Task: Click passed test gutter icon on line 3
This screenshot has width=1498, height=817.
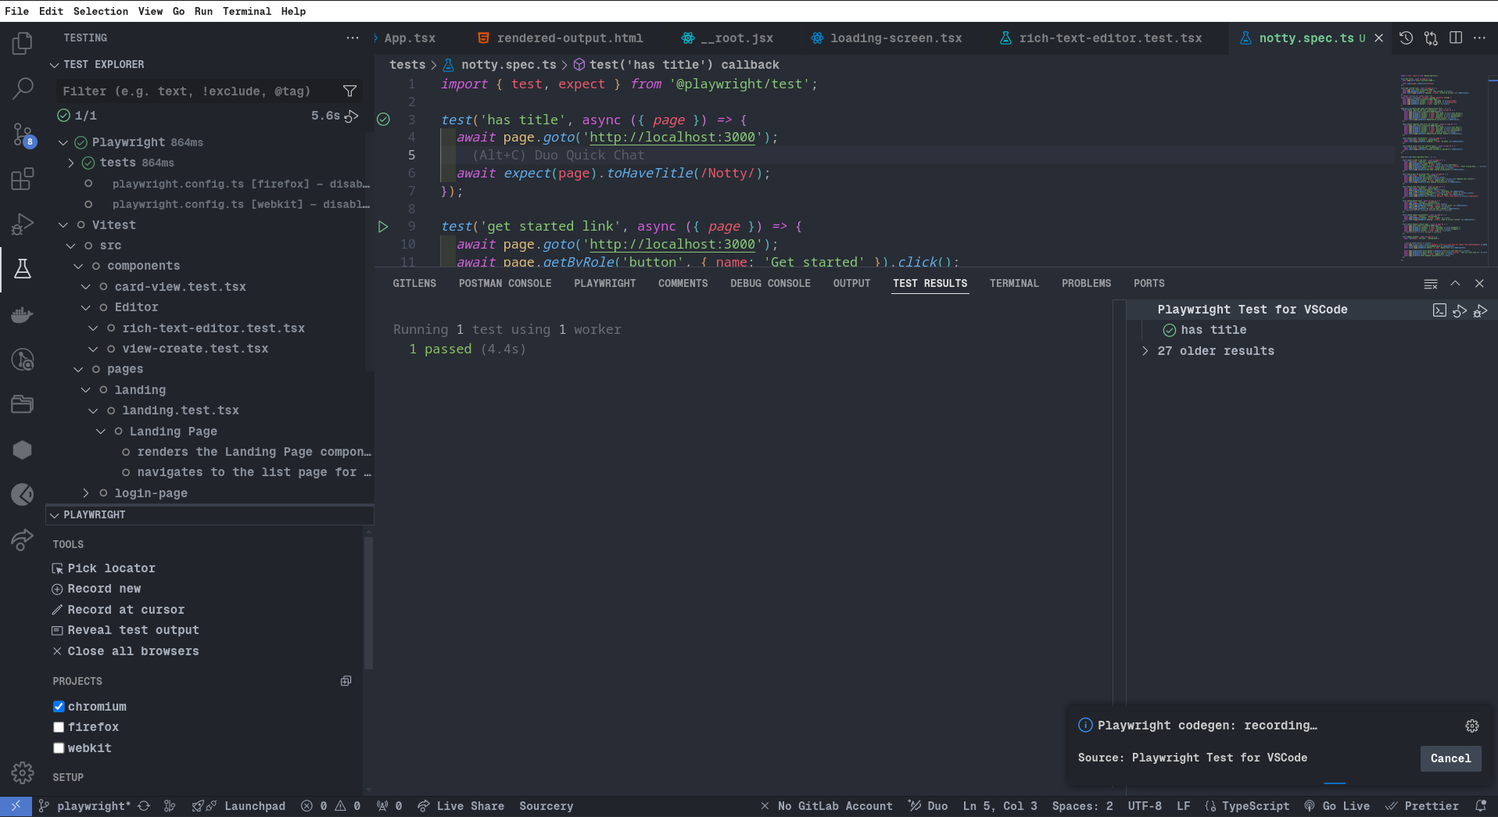Action: pyautogui.click(x=383, y=120)
